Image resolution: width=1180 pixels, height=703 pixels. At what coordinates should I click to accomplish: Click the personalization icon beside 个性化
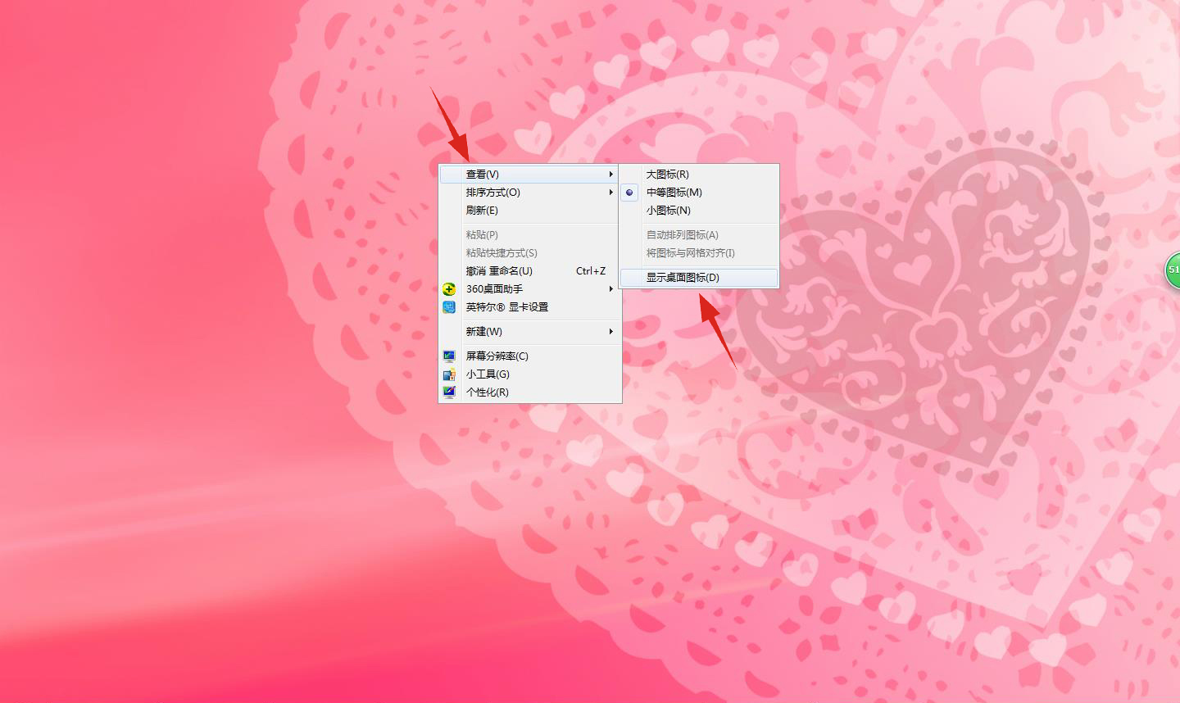coord(449,392)
